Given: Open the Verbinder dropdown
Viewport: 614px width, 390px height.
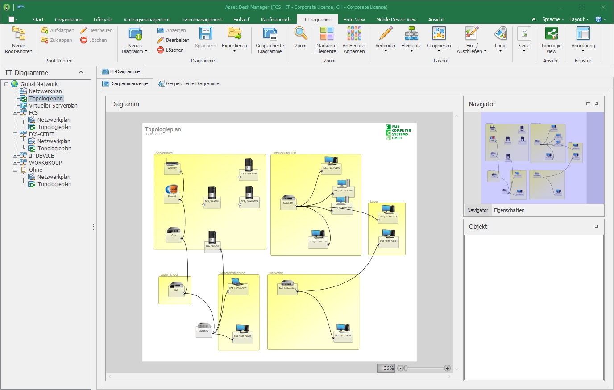Looking at the screenshot, I should [386, 40].
